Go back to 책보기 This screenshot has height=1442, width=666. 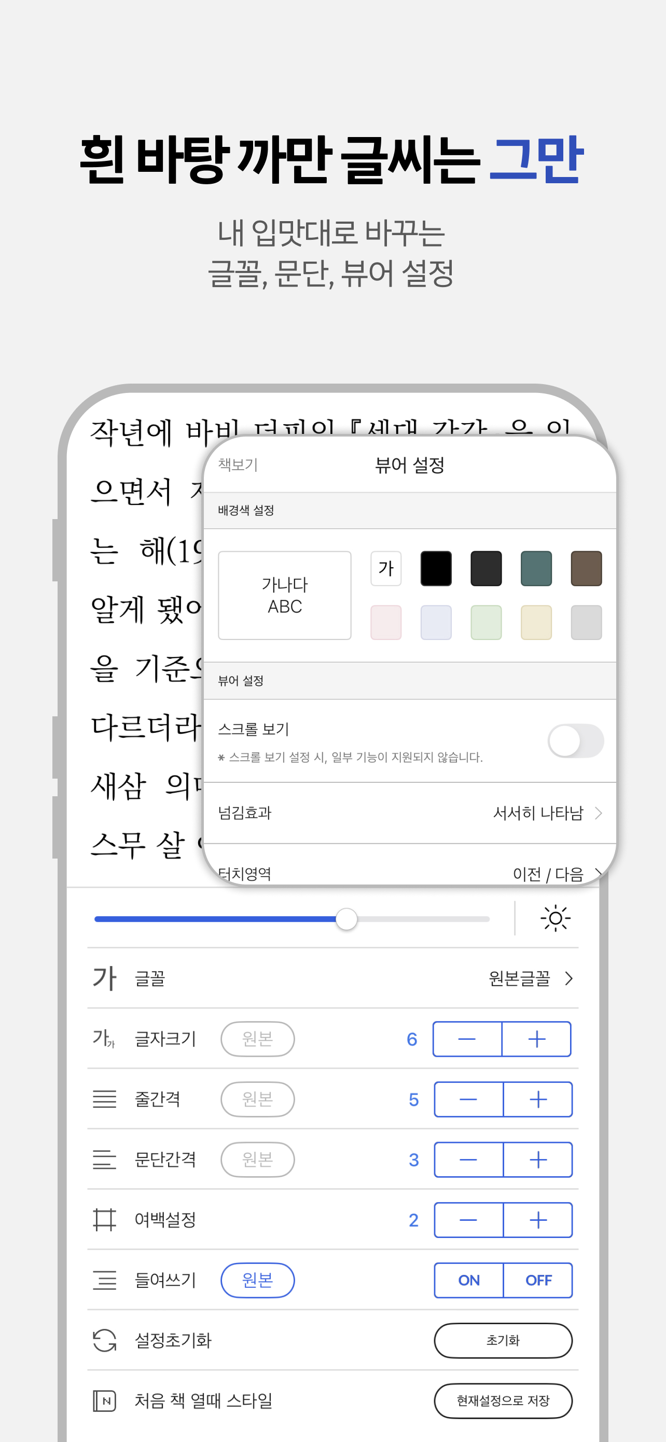(x=238, y=465)
